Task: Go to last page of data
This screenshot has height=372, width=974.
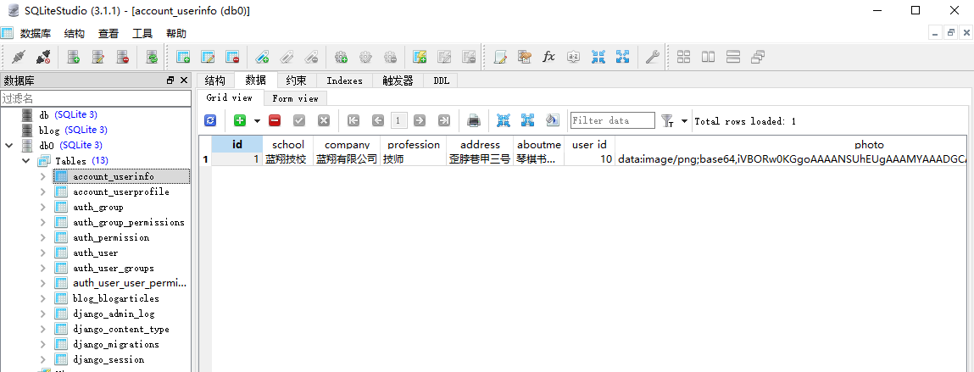Action: 444,120
